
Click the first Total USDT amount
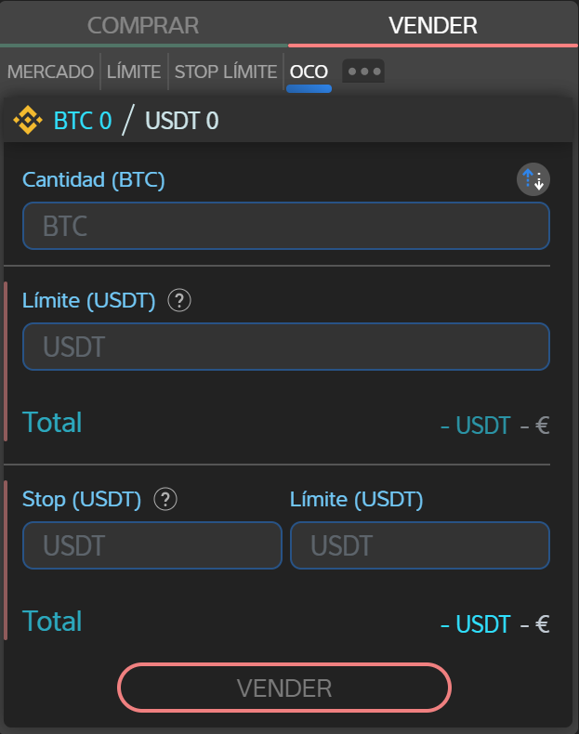click(x=475, y=426)
